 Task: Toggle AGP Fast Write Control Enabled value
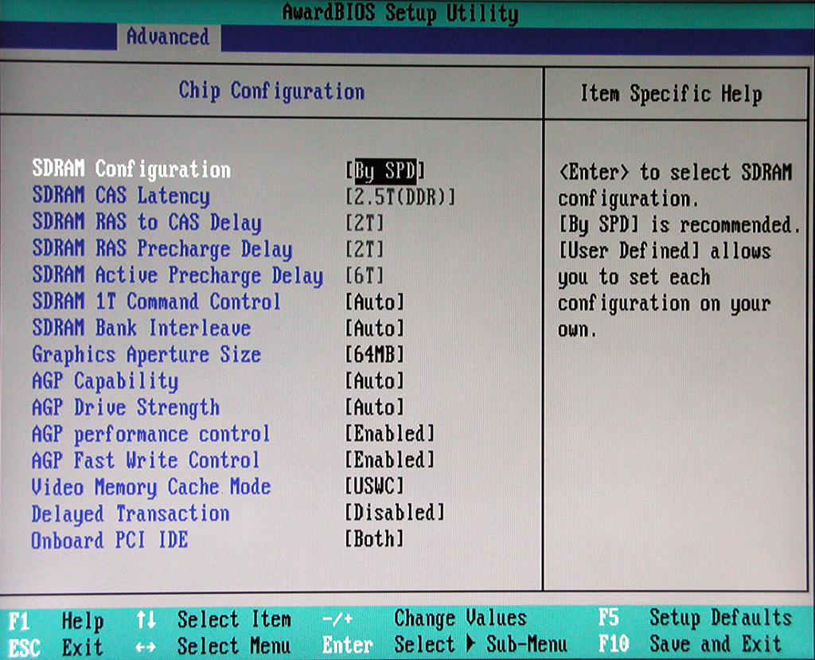(390, 460)
